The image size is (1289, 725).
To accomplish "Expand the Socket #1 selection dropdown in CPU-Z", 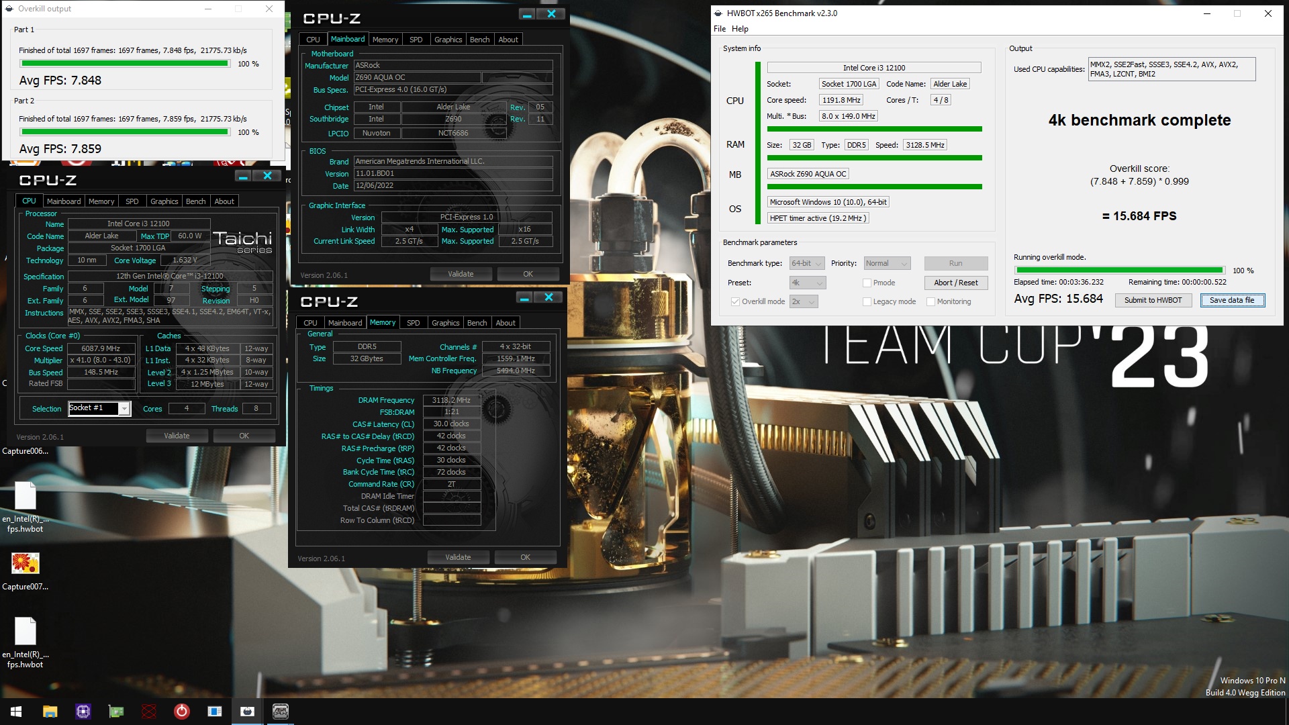I will pyautogui.click(x=124, y=408).
